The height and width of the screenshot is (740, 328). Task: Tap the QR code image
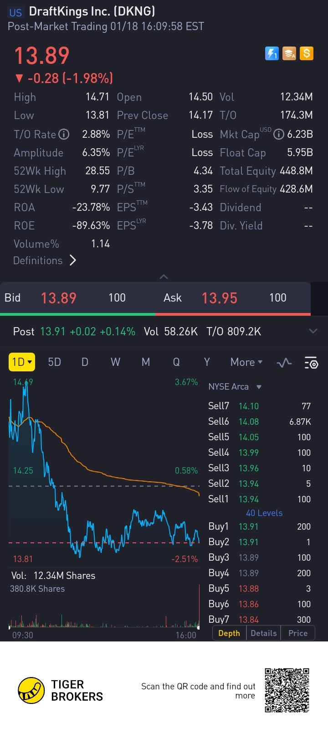[287, 690]
